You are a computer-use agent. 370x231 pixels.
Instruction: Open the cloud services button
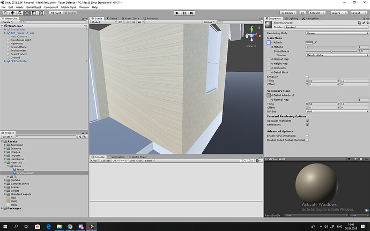pyautogui.click(x=302, y=13)
